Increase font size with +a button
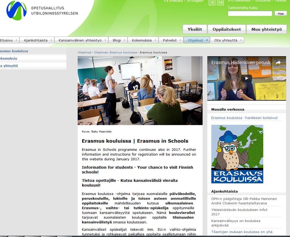 (220, 2)
